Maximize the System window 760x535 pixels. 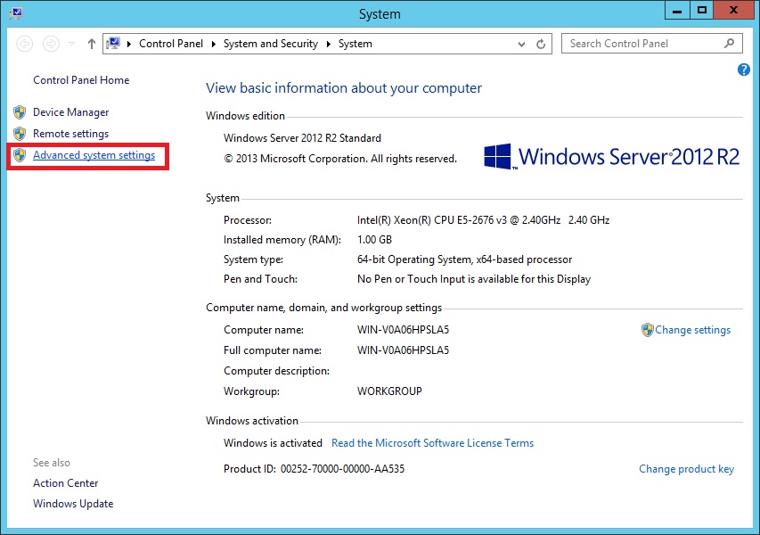[x=702, y=10]
